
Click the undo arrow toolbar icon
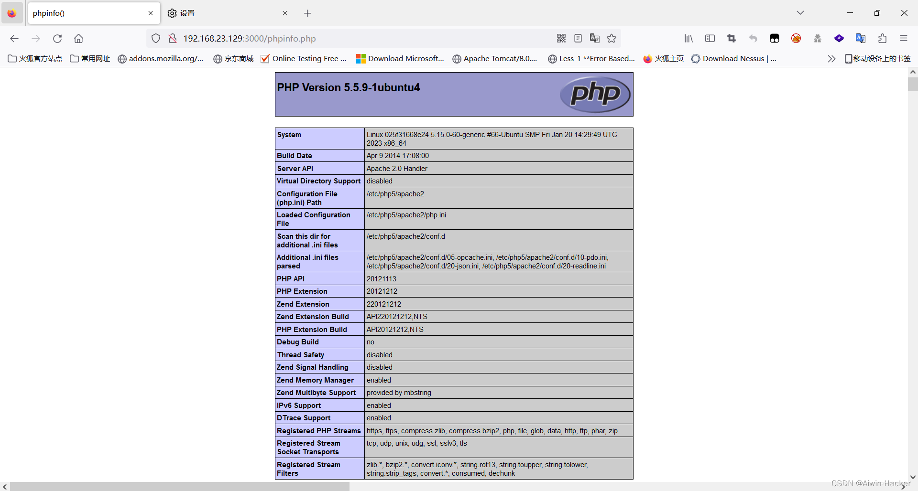(753, 39)
